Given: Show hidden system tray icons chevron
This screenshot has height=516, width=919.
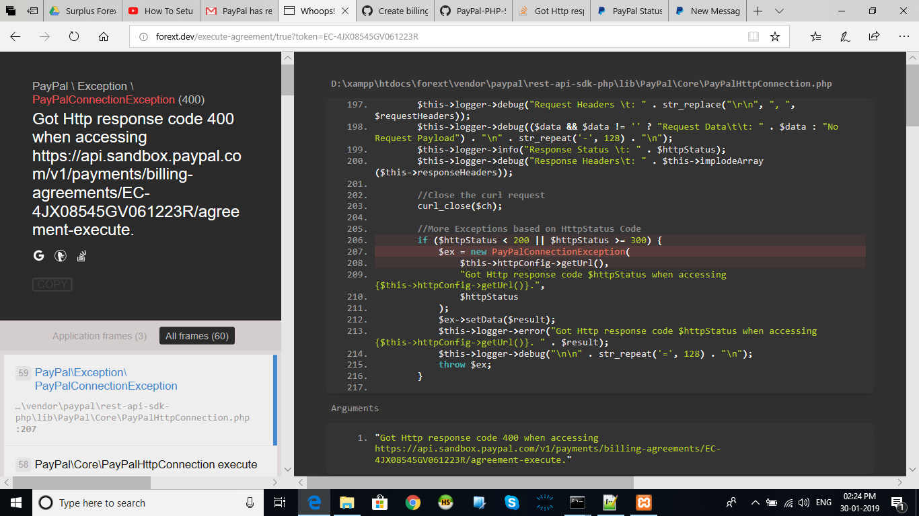Looking at the screenshot, I should pos(755,503).
